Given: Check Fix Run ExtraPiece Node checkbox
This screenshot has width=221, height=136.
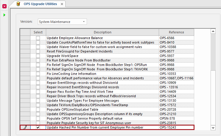Looking at the screenshot, I should (38, 60).
